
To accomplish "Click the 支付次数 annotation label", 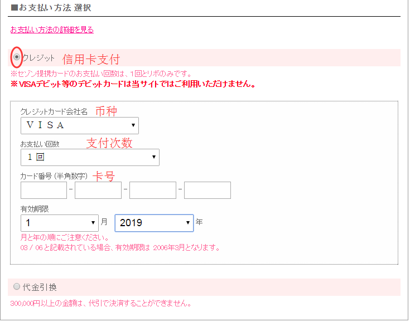I will pos(109,143).
